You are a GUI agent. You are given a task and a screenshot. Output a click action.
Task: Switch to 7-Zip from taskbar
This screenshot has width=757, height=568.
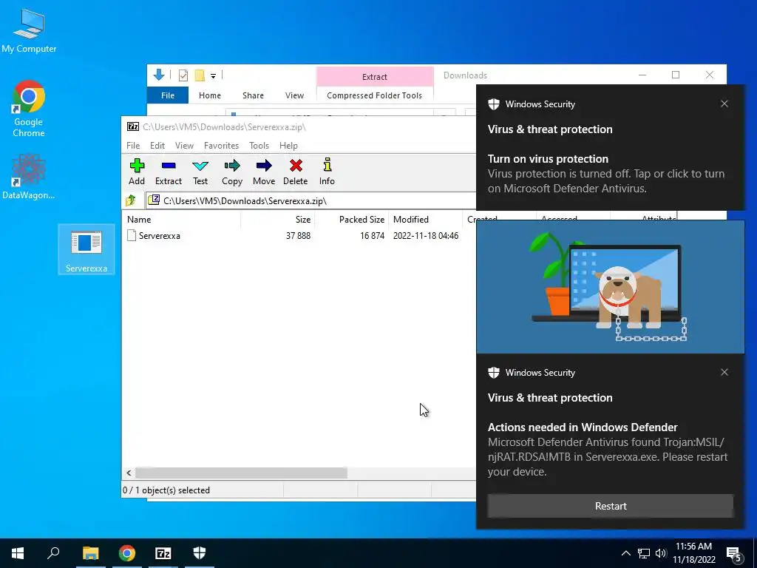click(163, 553)
